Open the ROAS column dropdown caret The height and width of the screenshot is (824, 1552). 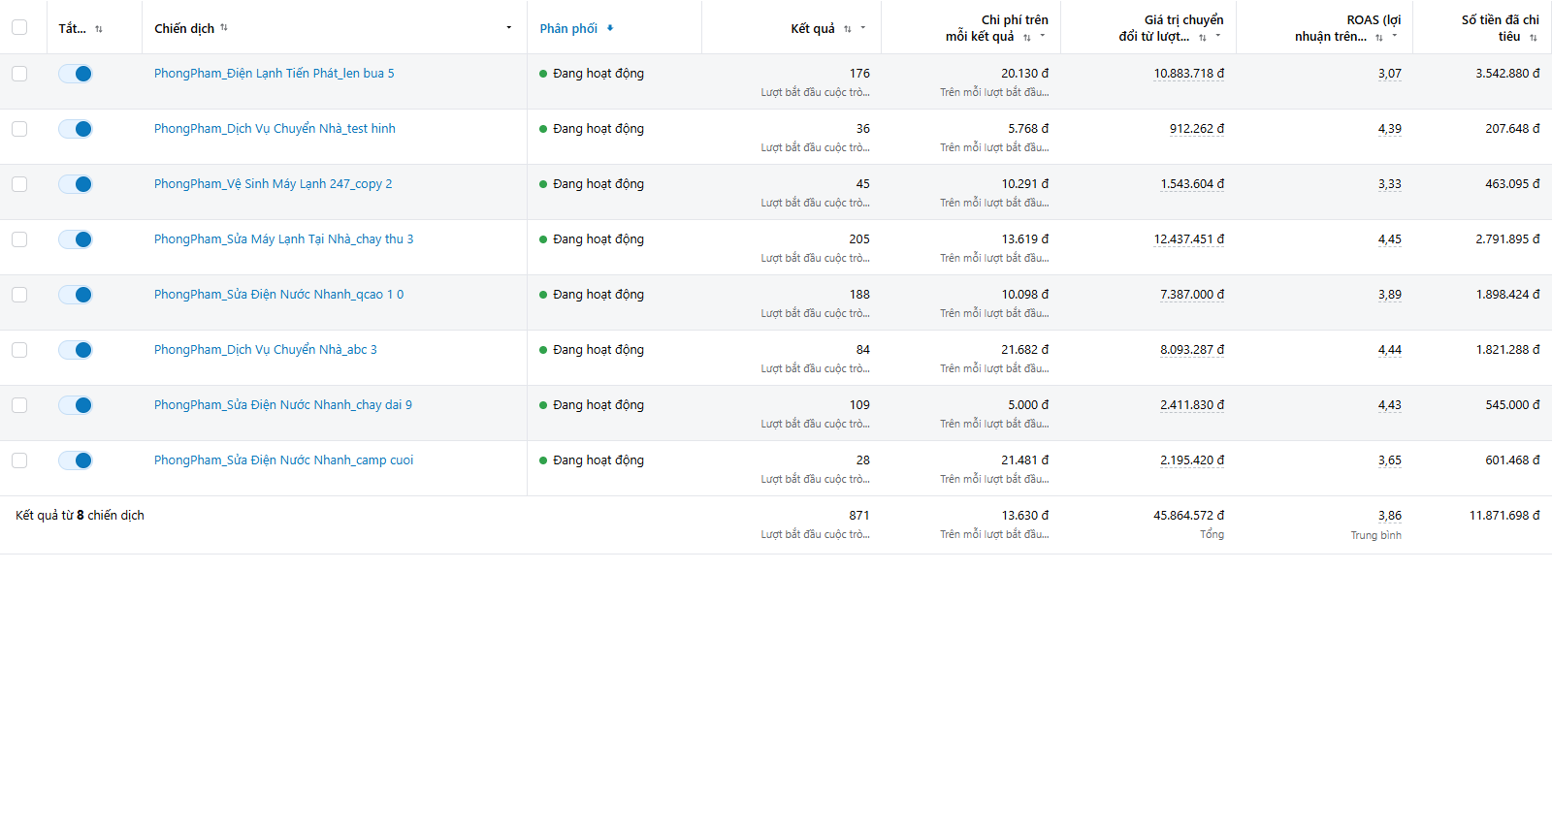pos(1395,36)
